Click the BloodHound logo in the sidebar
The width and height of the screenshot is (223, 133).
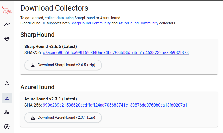pyautogui.click(x=7, y=10)
